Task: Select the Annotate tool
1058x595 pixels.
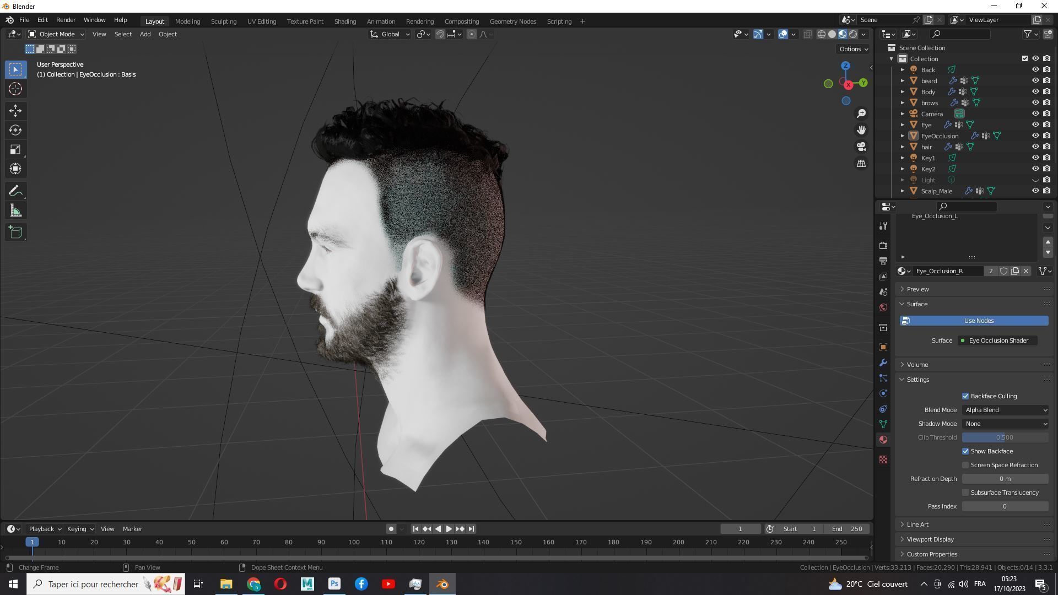Action: coord(15,191)
